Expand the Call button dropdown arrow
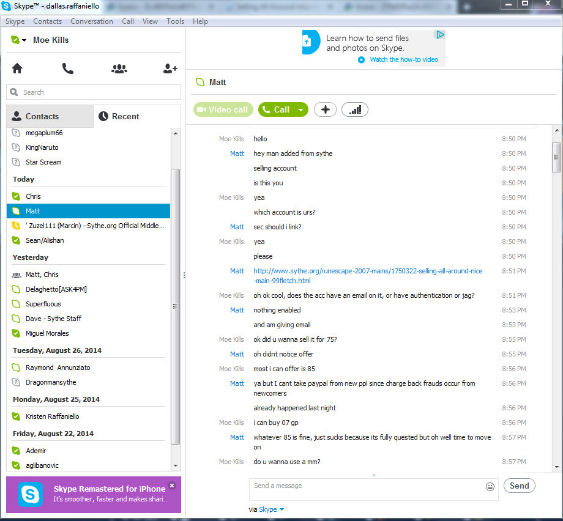The image size is (563, 521). (x=301, y=110)
